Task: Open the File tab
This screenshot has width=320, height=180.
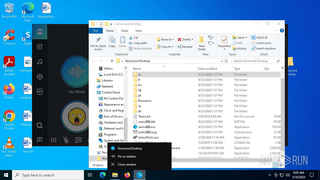Action: tap(96, 31)
